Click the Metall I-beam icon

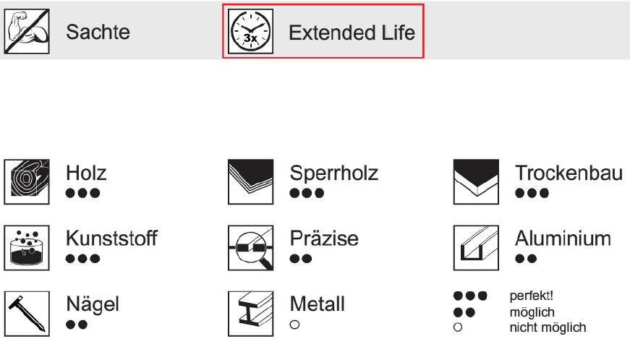pyautogui.click(x=251, y=314)
